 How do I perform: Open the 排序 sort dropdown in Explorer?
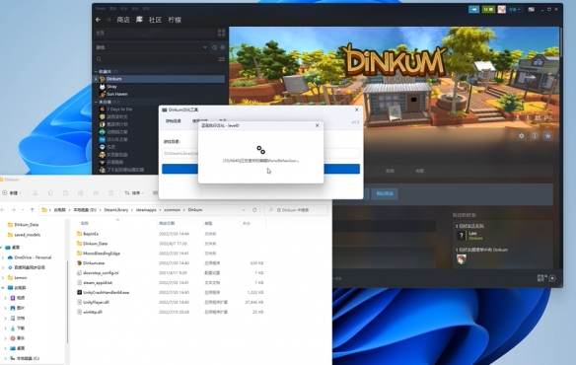click(134, 192)
